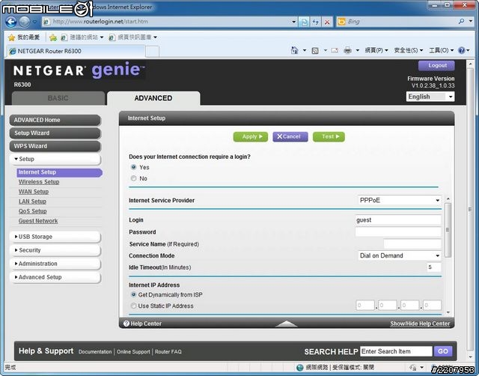Click Password input field

[x=398, y=231]
